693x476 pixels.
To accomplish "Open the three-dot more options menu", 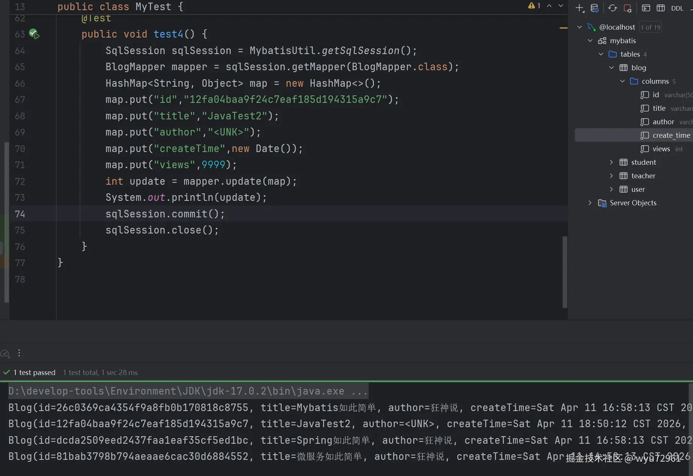I will tap(19, 353).
